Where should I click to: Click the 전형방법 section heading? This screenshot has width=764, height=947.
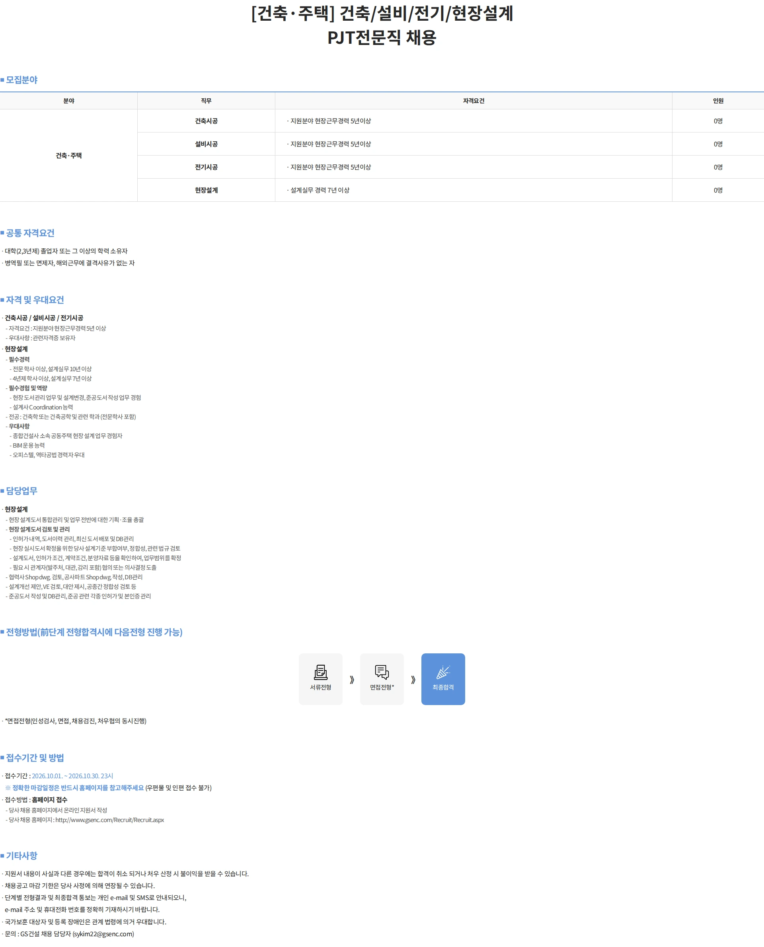(94, 632)
